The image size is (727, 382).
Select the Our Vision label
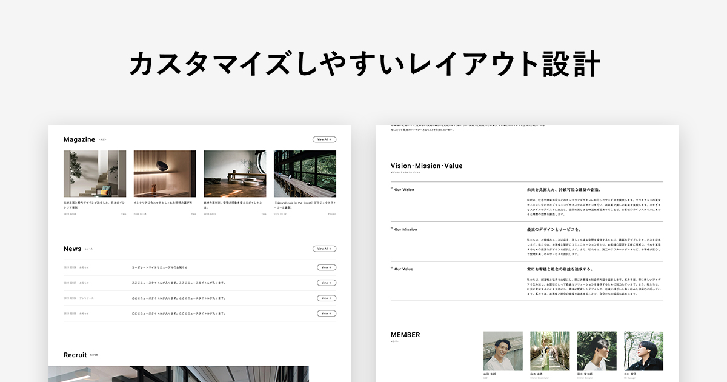coord(404,190)
